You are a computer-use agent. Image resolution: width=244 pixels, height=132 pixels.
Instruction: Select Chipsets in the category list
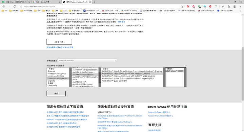coord(51,81)
